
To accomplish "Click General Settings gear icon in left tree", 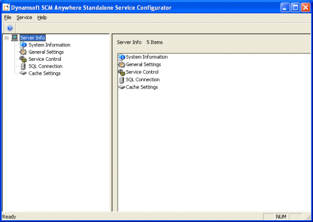I will 23,52.
